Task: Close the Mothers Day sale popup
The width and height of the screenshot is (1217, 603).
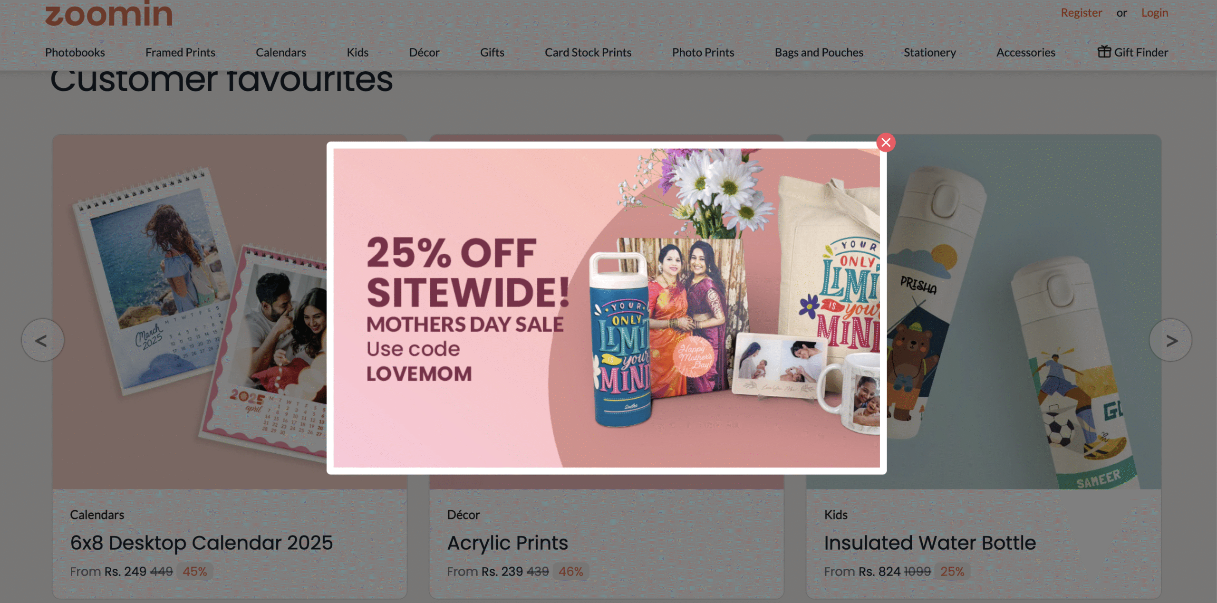Action: coord(886,142)
